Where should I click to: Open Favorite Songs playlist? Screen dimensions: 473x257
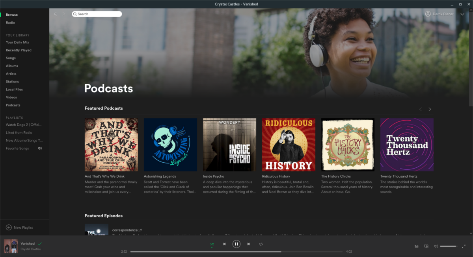coord(17,149)
